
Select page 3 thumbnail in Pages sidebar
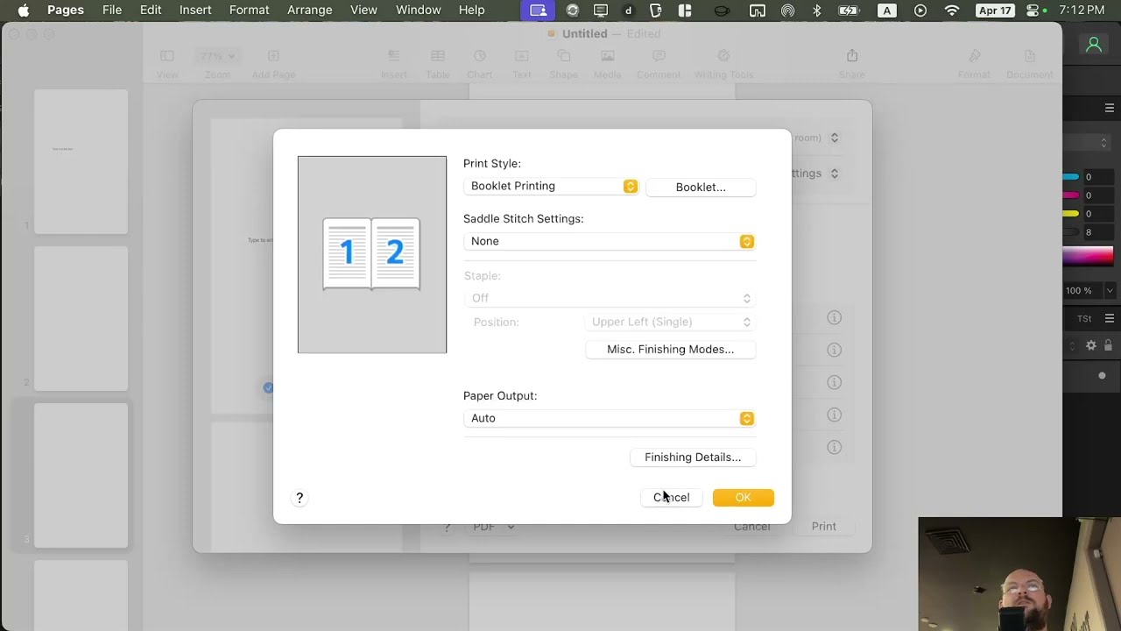click(x=81, y=475)
